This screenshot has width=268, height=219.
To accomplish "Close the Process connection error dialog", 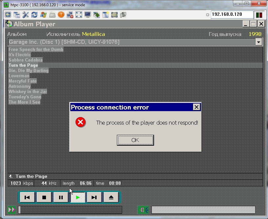I will (196, 107).
